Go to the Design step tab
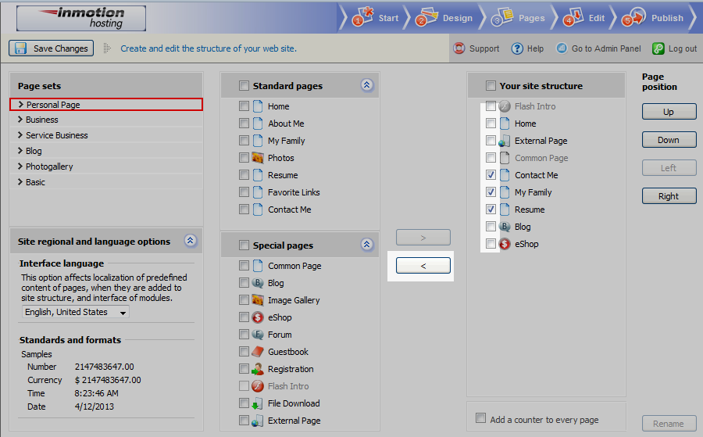The height and width of the screenshot is (437, 703). click(446, 17)
